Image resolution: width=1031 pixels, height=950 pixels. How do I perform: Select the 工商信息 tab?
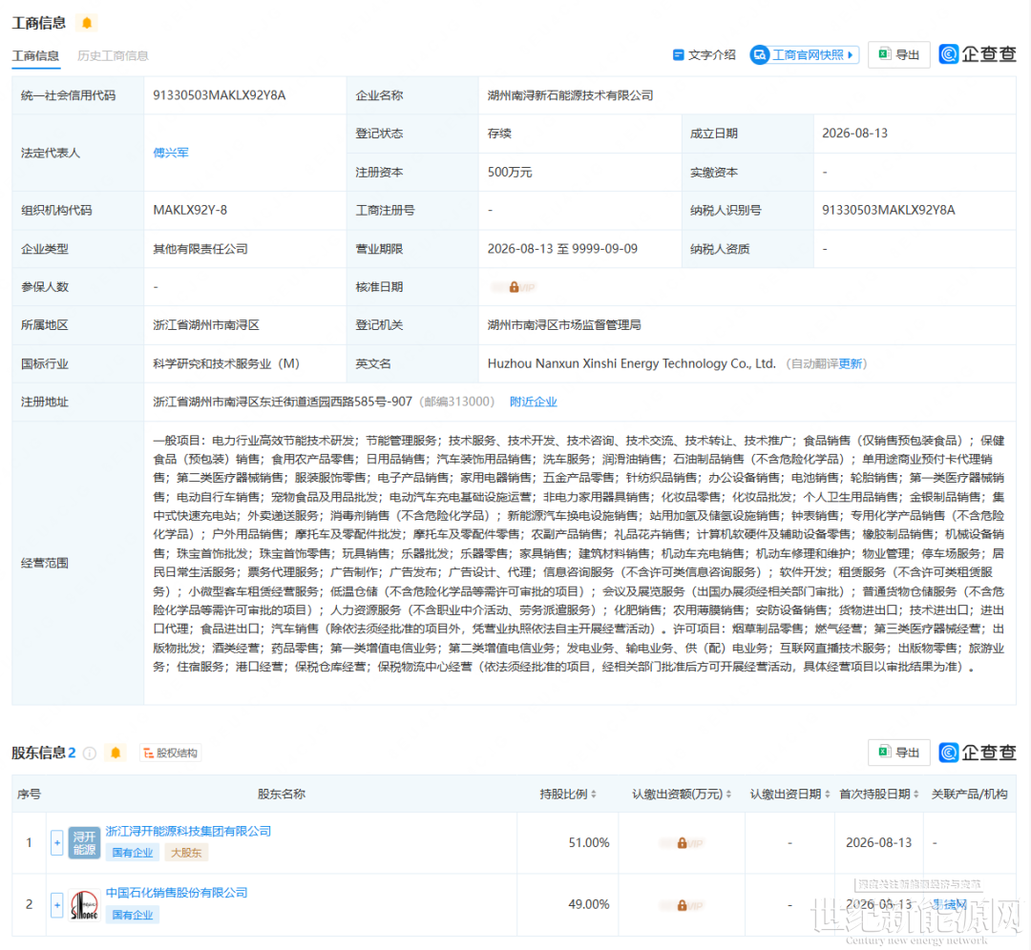click(x=35, y=56)
